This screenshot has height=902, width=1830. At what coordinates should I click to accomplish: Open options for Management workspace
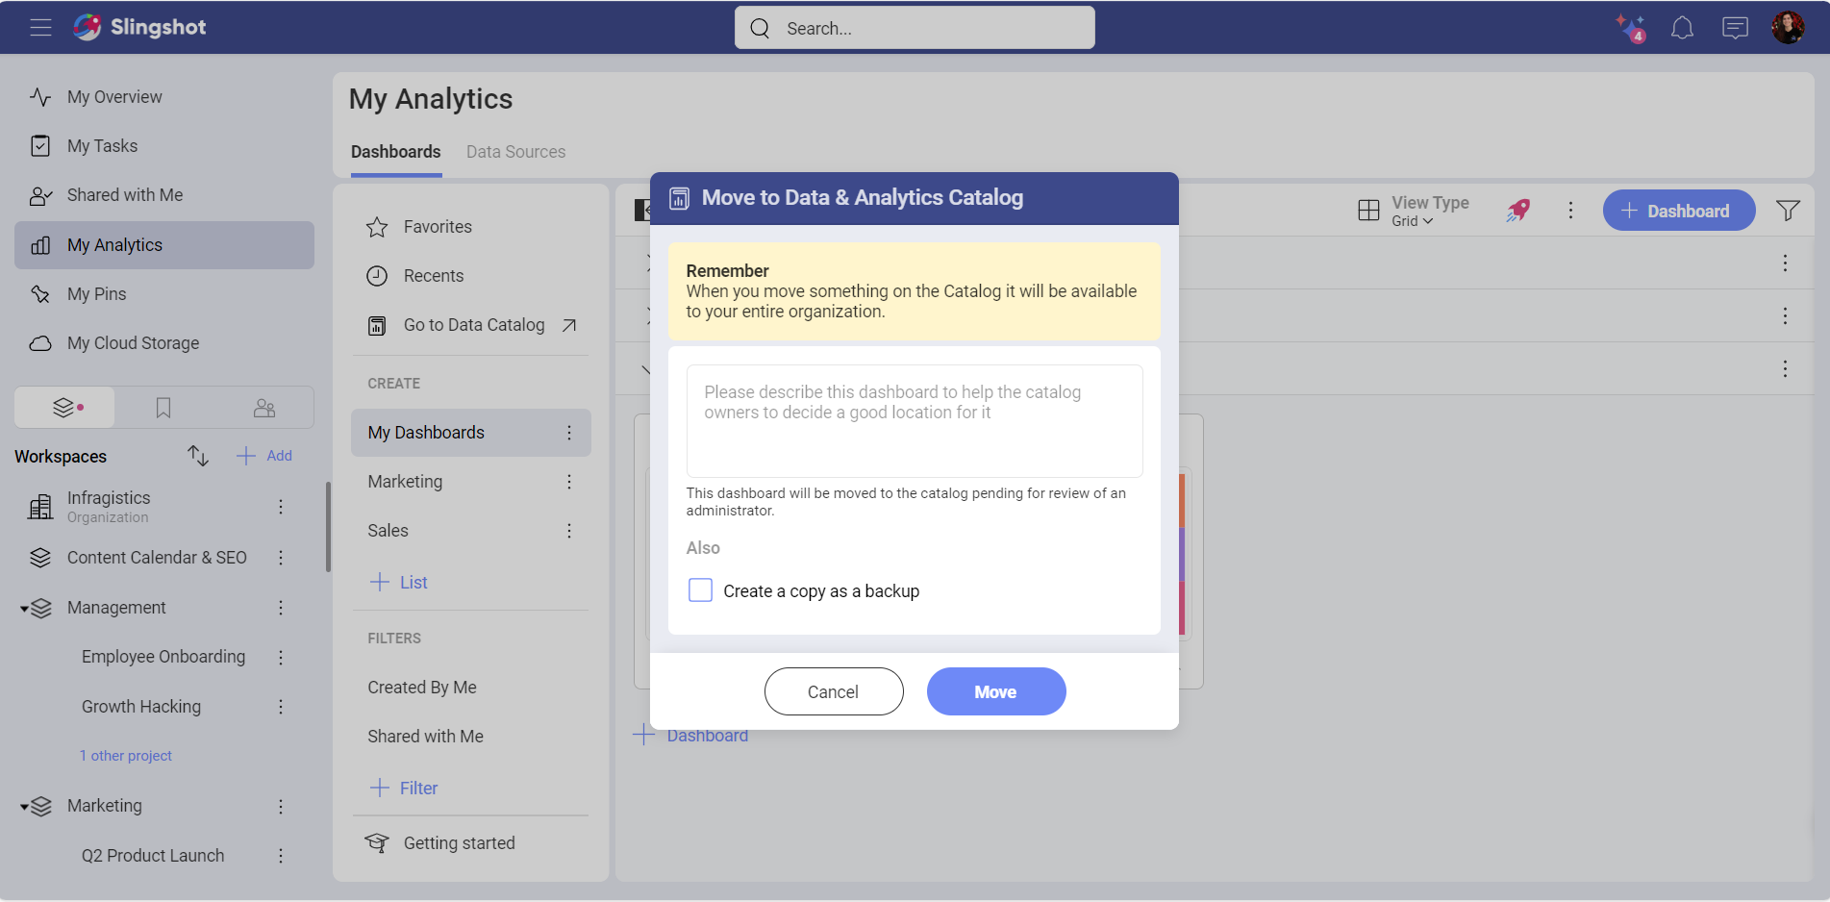pos(281,608)
